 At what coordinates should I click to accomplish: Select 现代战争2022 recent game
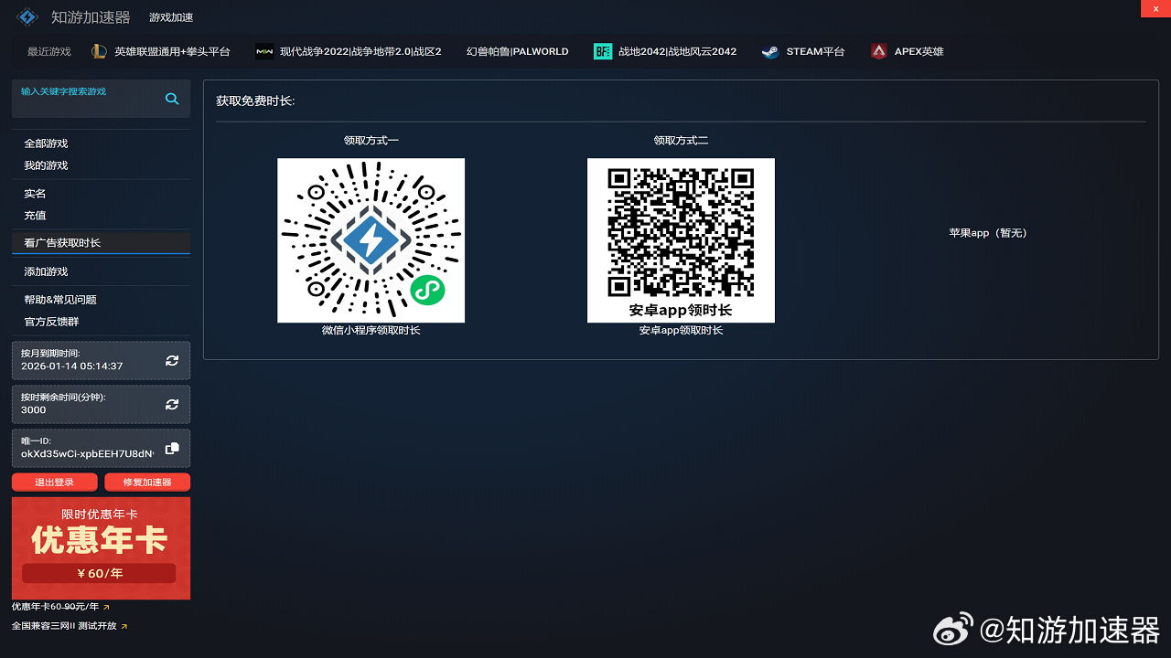(x=360, y=51)
